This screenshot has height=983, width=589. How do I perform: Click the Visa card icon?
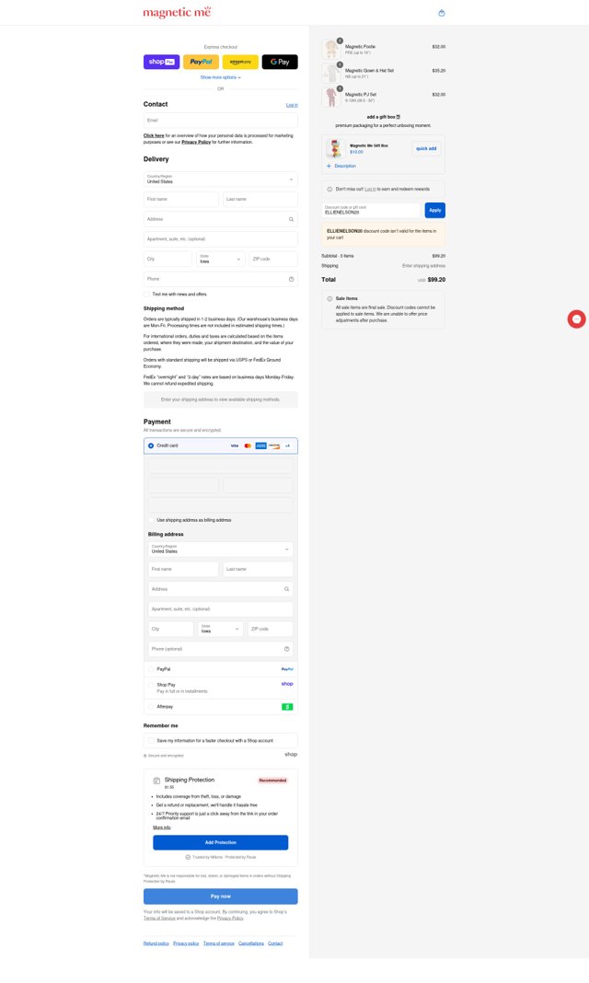(235, 445)
